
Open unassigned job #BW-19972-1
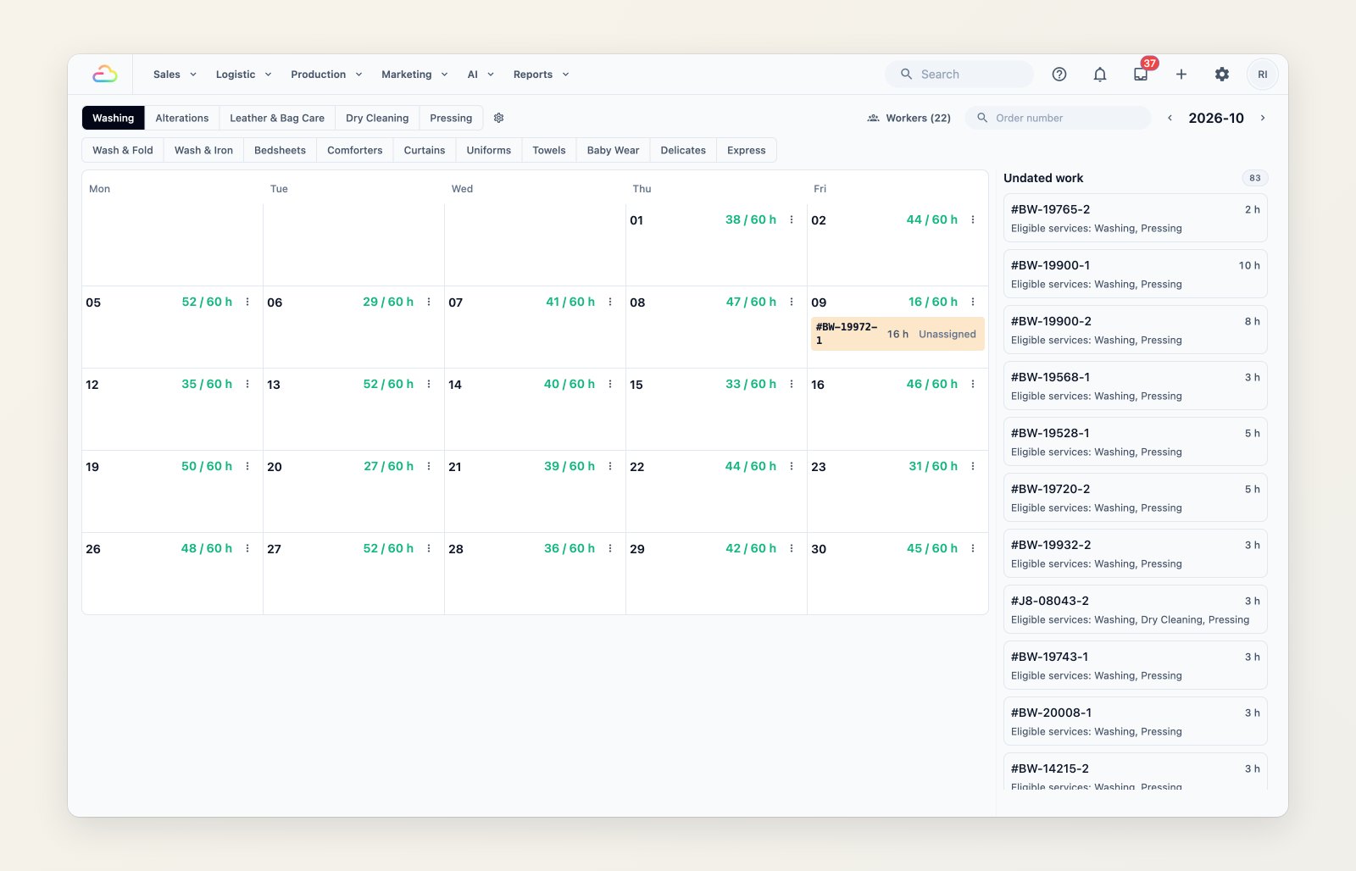click(x=898, y=334)
